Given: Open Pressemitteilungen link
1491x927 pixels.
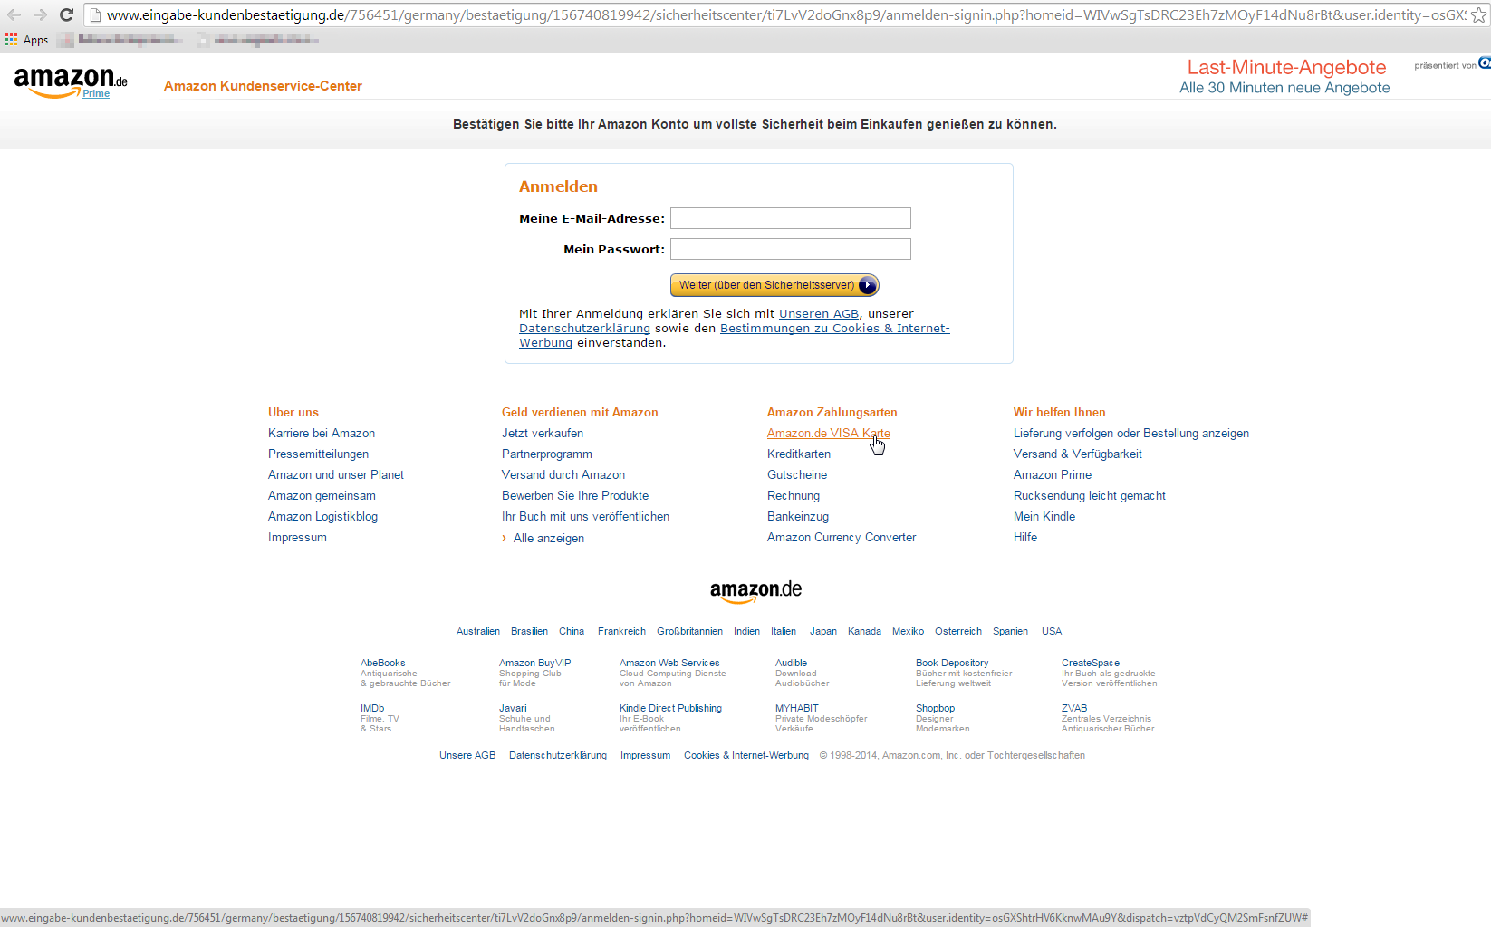Looking at the screenshot, I should click(x=318, y=454).
